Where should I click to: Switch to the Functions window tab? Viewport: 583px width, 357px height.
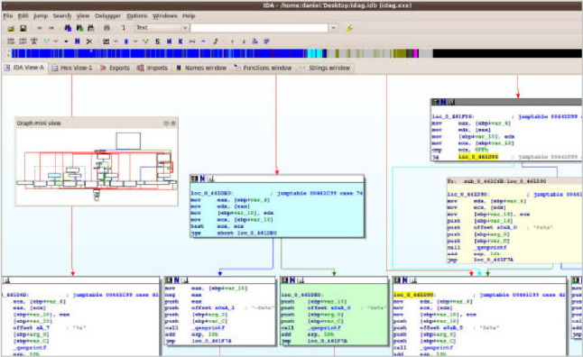[x=263, y=68]
